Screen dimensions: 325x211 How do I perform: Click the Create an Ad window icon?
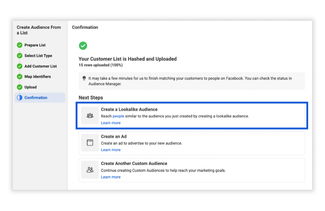coord(90,143)
